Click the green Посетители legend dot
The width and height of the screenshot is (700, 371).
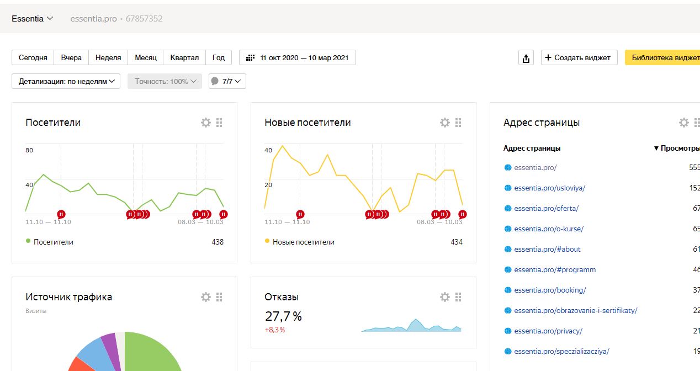(28, 241)
